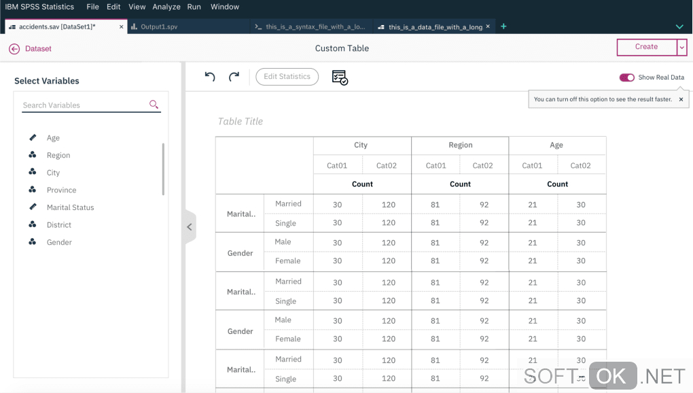Click the undo arrow icon
693x393 pixels.
click(x=210, y=76)
